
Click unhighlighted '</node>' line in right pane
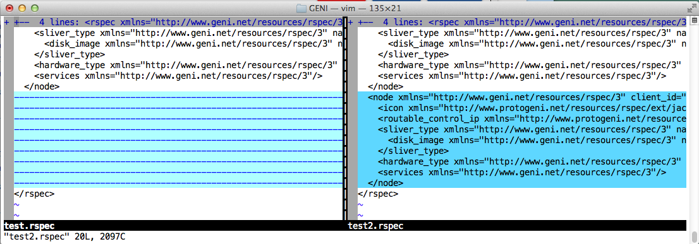(x=386, y=86)
